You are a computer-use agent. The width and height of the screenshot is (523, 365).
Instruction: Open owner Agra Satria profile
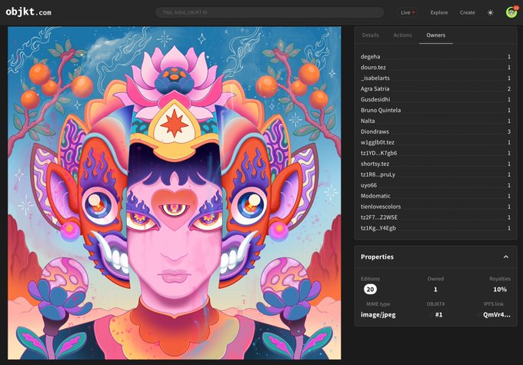click(375, 88)
